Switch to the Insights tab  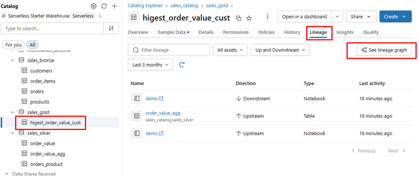[x=345, y=32]
